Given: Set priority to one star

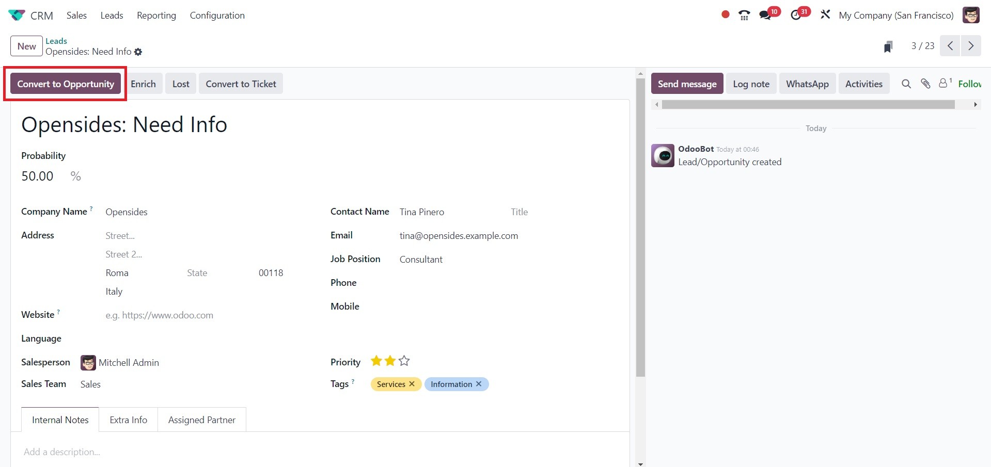Looking at the screenshot, I should 376,361.
